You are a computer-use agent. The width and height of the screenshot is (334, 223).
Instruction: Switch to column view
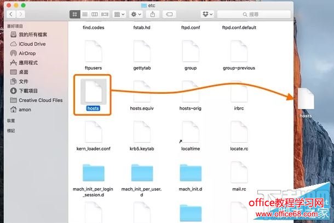pyautogui.click(x=95, y=14)
